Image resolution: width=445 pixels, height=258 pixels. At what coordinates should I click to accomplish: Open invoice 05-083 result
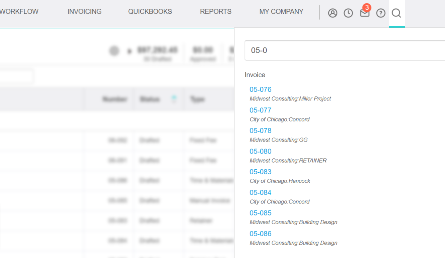pyautogui.click(x=260, y=172)
